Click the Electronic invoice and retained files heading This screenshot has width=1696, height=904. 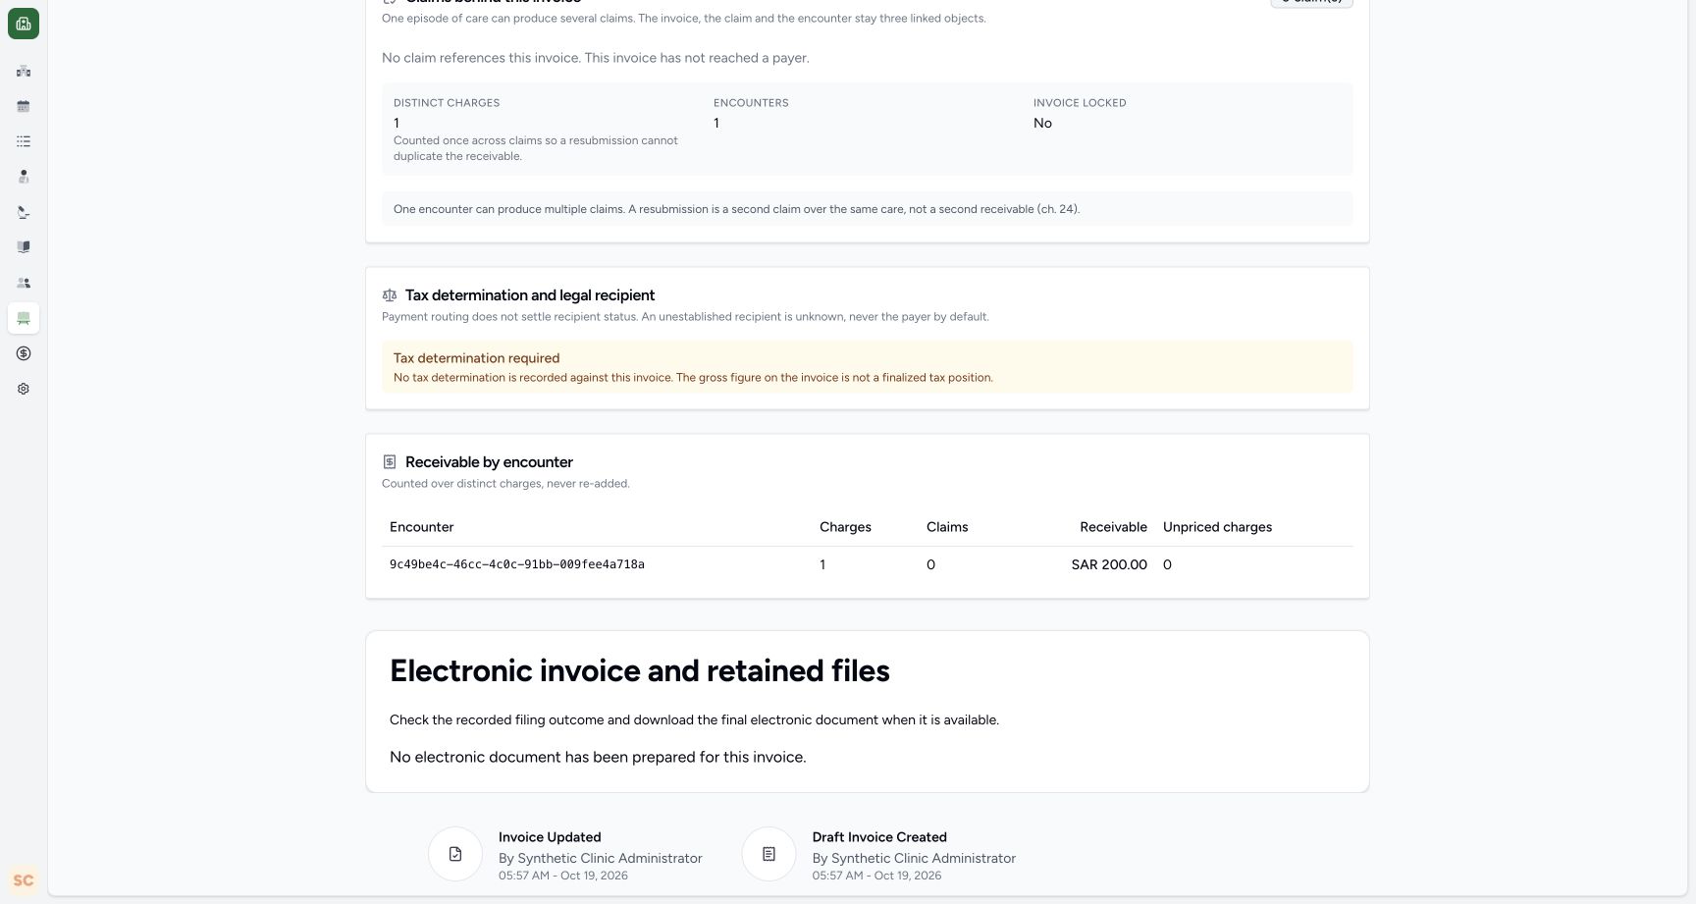pos(640,670)
